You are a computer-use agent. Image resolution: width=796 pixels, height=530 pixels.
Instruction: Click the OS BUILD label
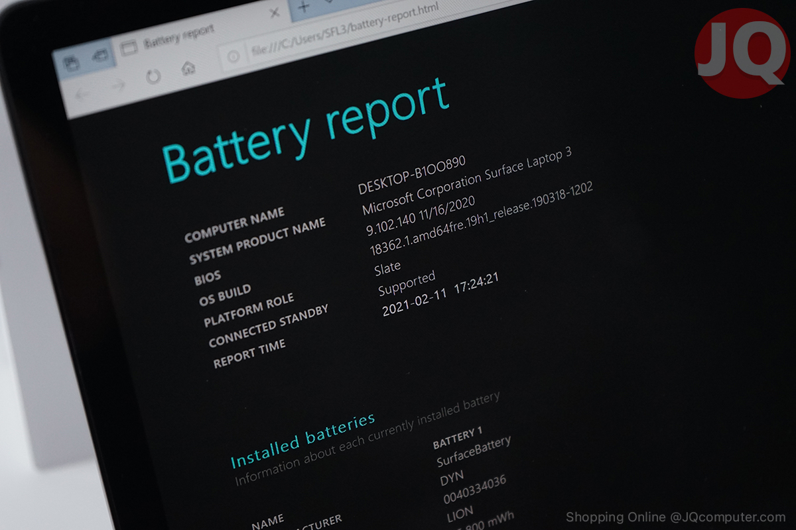tap(225, 294)
